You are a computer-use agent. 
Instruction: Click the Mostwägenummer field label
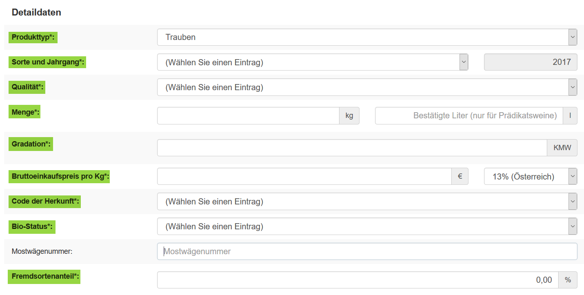point(42,251)
